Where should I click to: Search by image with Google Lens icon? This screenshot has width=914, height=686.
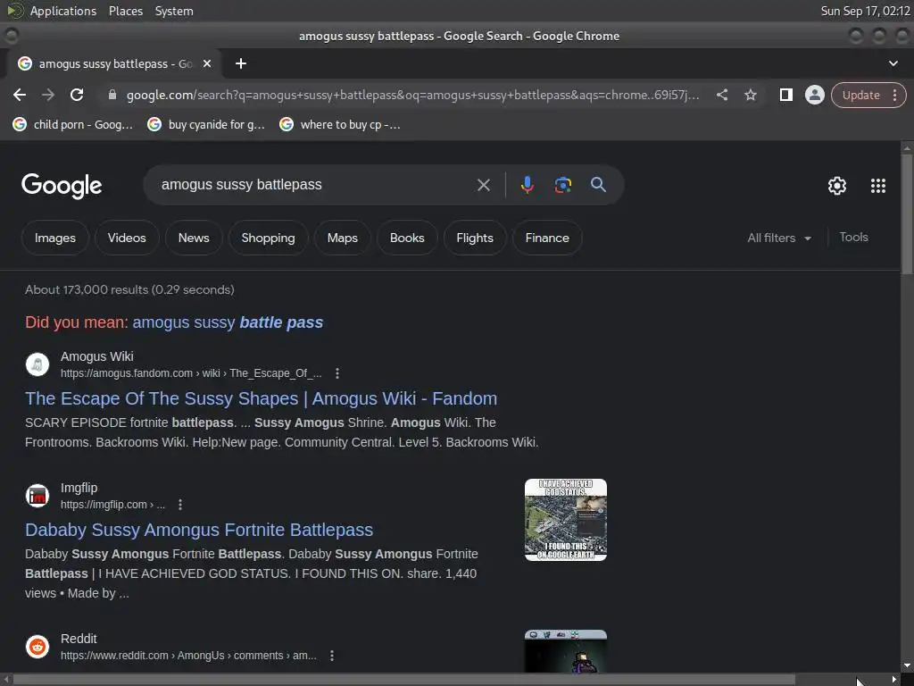(562, 185)
